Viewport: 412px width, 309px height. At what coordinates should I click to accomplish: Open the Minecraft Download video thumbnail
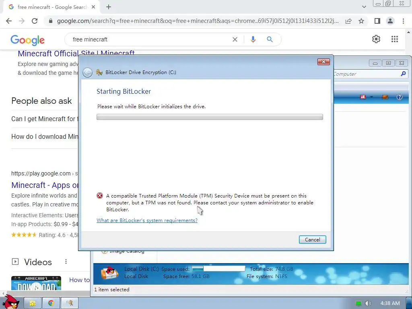tap(36, 283)
